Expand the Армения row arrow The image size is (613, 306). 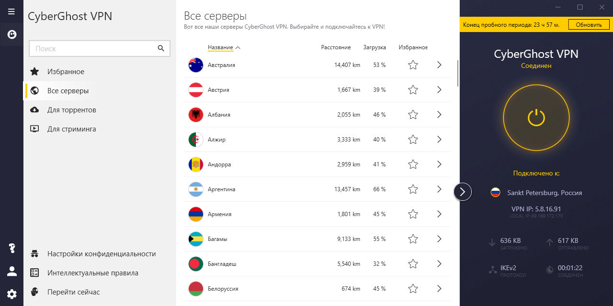tap(439, 214)
